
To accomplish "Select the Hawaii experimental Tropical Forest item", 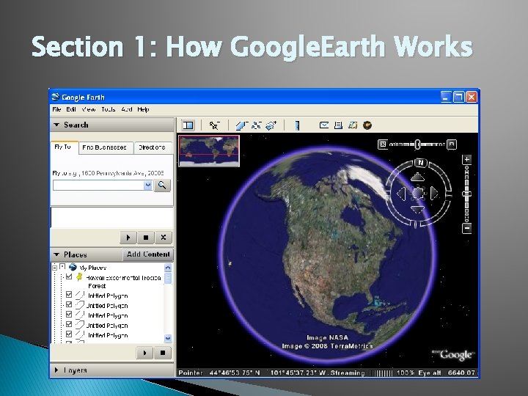I will click(124, 282).
